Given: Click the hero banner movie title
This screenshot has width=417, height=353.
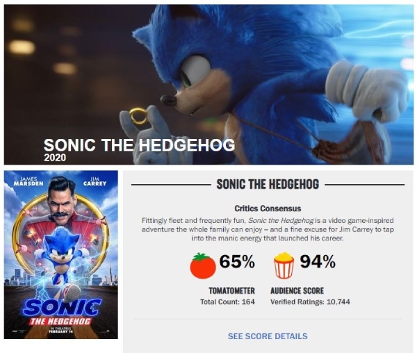Looking at the screenshot, I should (139, 145).
